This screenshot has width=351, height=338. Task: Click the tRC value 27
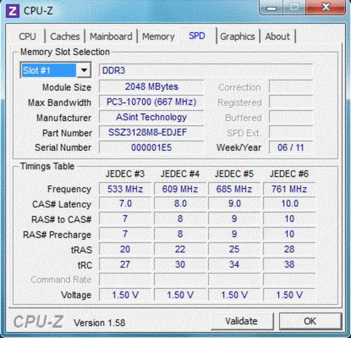pos(125,264)
